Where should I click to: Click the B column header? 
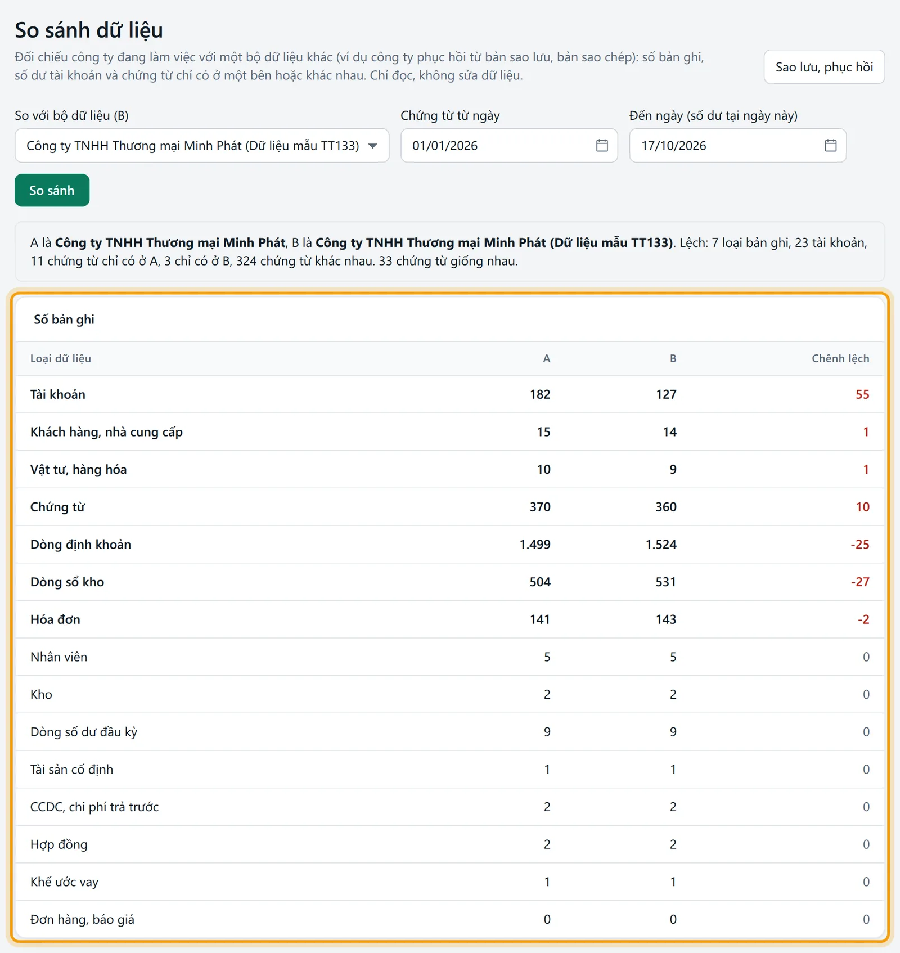pos(673,358)
